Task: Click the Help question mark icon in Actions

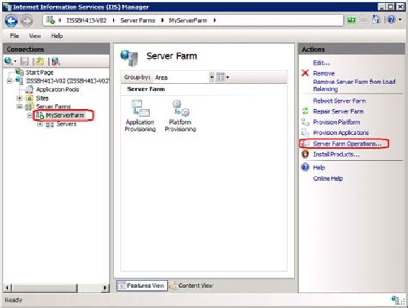Action: pos(305,168)
